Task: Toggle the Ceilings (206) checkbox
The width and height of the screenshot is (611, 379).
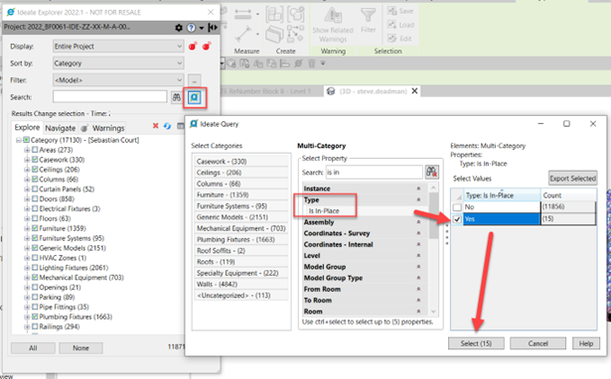Action: click(x=35, y=170)
